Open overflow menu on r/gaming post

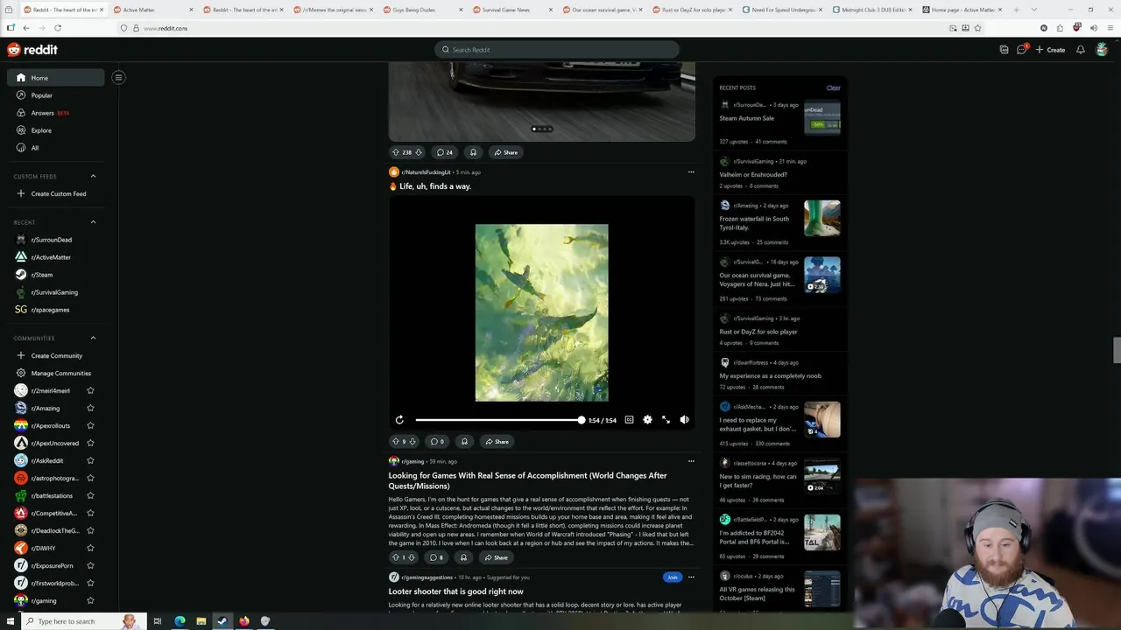690,461
